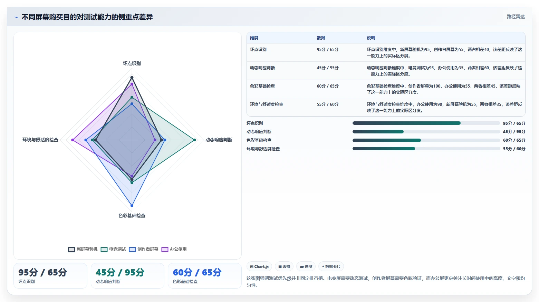Click the dark 新屏幕验机 point on the 坏点识别 axis
Viewport: 539px width, 302px height.
132,78
